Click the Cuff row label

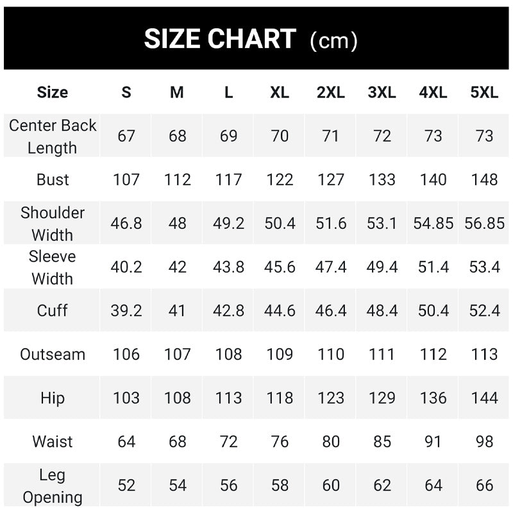[53, 310]
